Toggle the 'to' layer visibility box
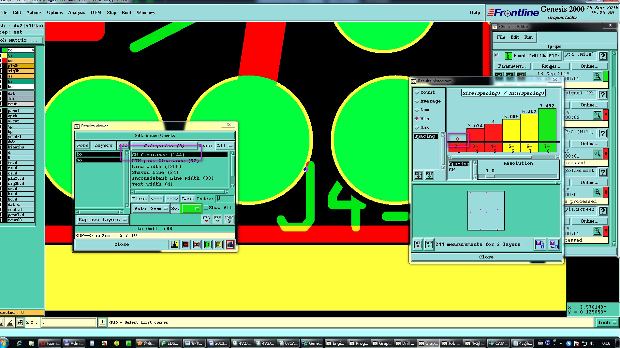This screenshot has height=348, width=620. 1,50
